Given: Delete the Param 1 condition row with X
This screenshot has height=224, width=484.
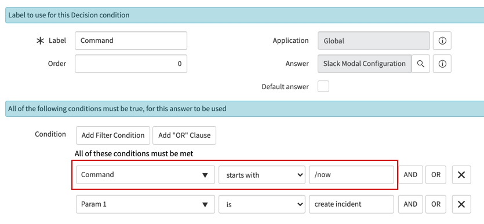Looking at the screenshot, I should [461, 204].
